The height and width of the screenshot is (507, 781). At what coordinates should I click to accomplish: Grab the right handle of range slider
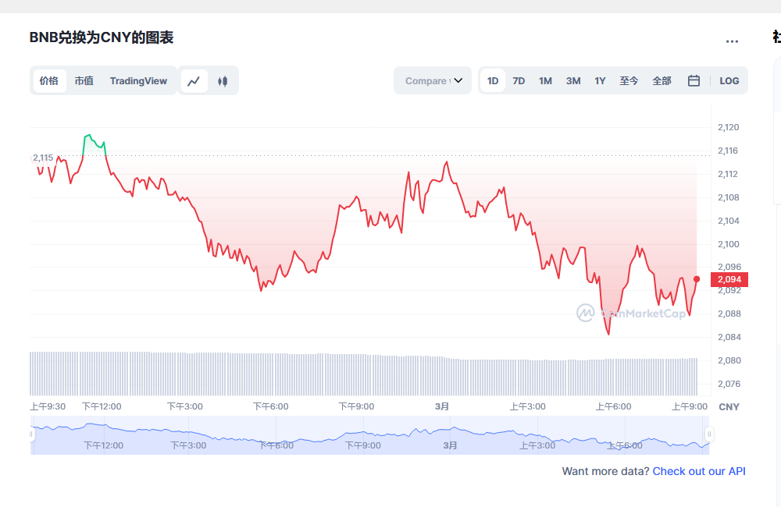(x=709, y=434)
